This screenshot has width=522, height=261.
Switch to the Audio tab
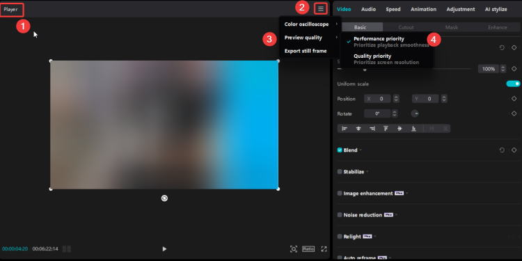(368, 9)
